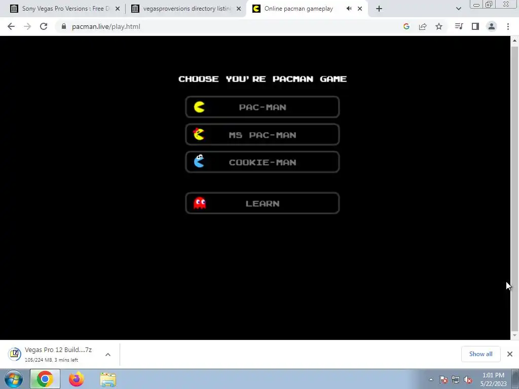
Task: Click the muted volume tray icon
Action: (468, 379)
